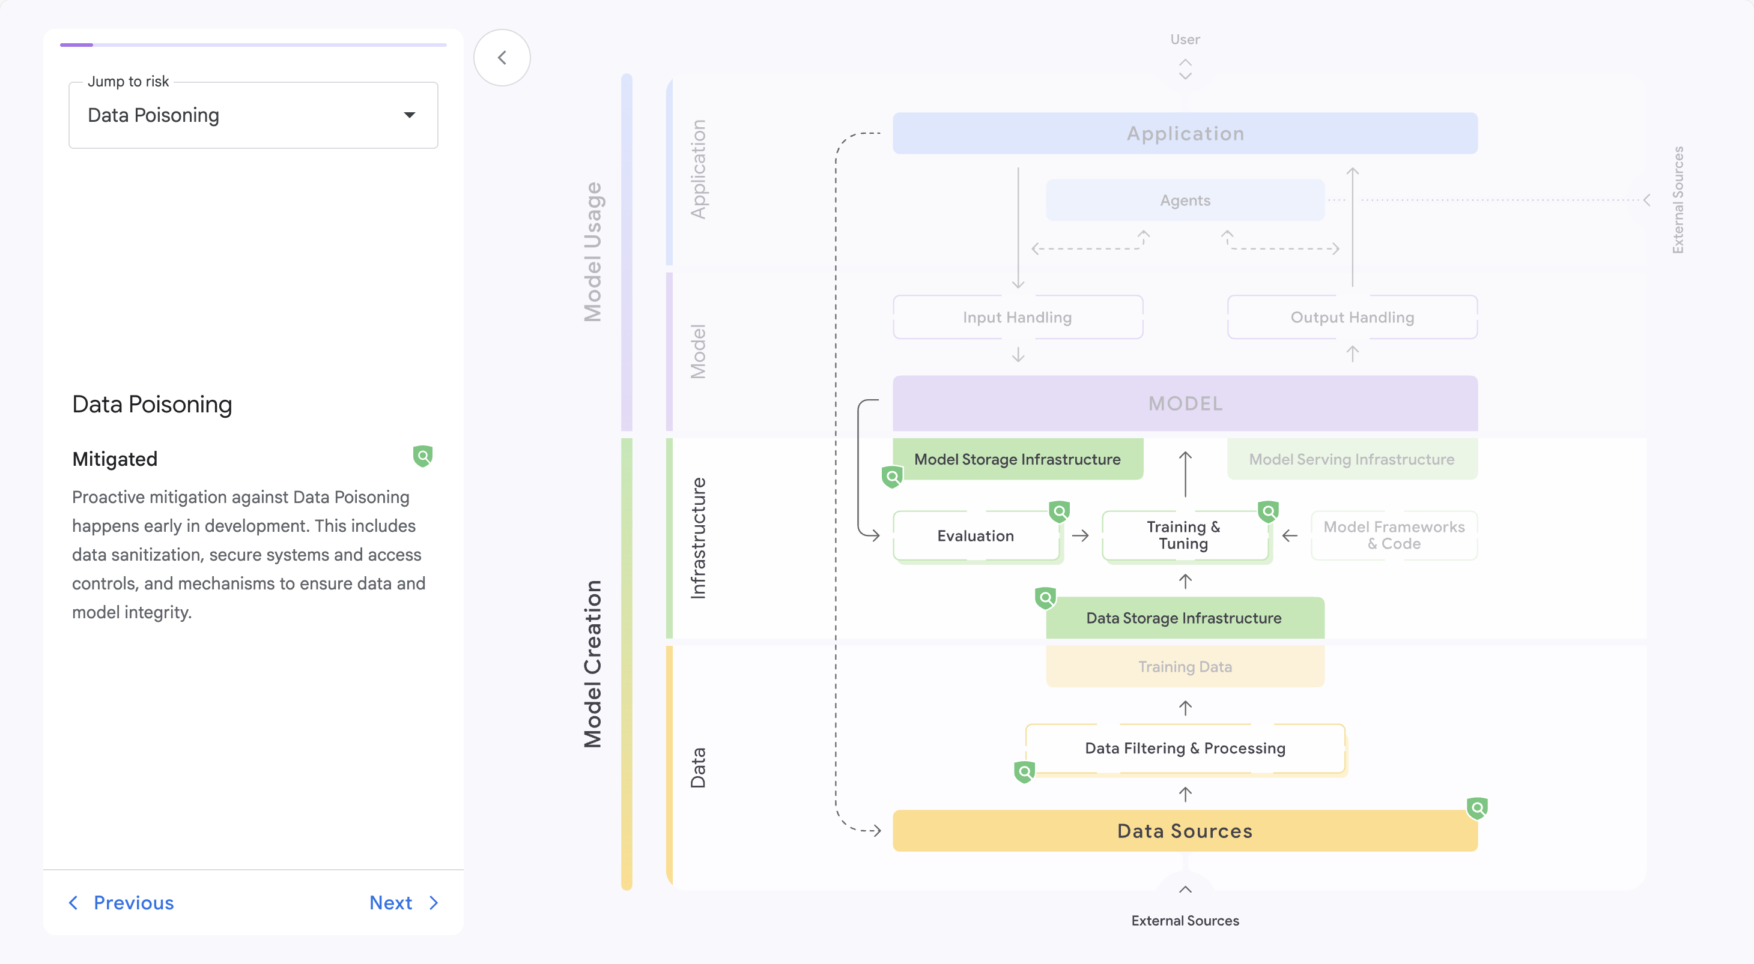Select the Data Sources block
1754x964 pixels.
click(1185, 831)
